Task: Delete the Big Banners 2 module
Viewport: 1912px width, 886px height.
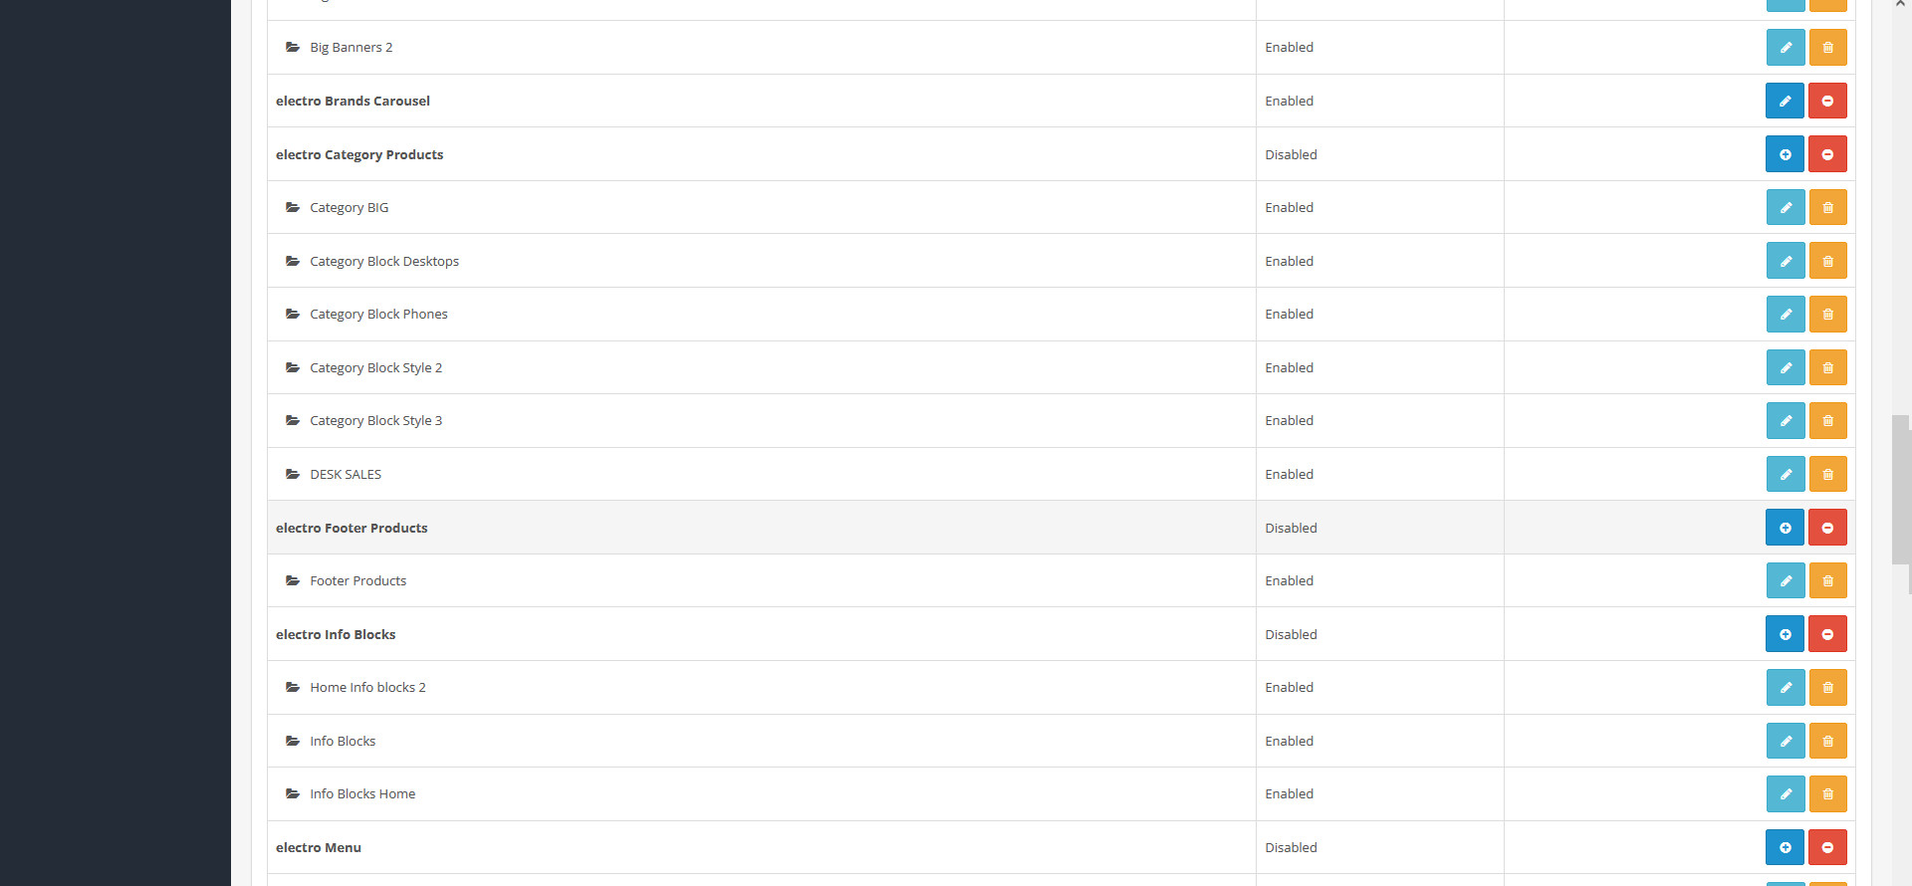Action: [x=1827, y=47]
